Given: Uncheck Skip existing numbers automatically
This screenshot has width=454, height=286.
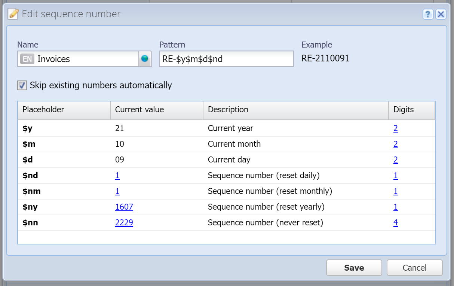Looking at the screenshot, I should tap(22, 85).
